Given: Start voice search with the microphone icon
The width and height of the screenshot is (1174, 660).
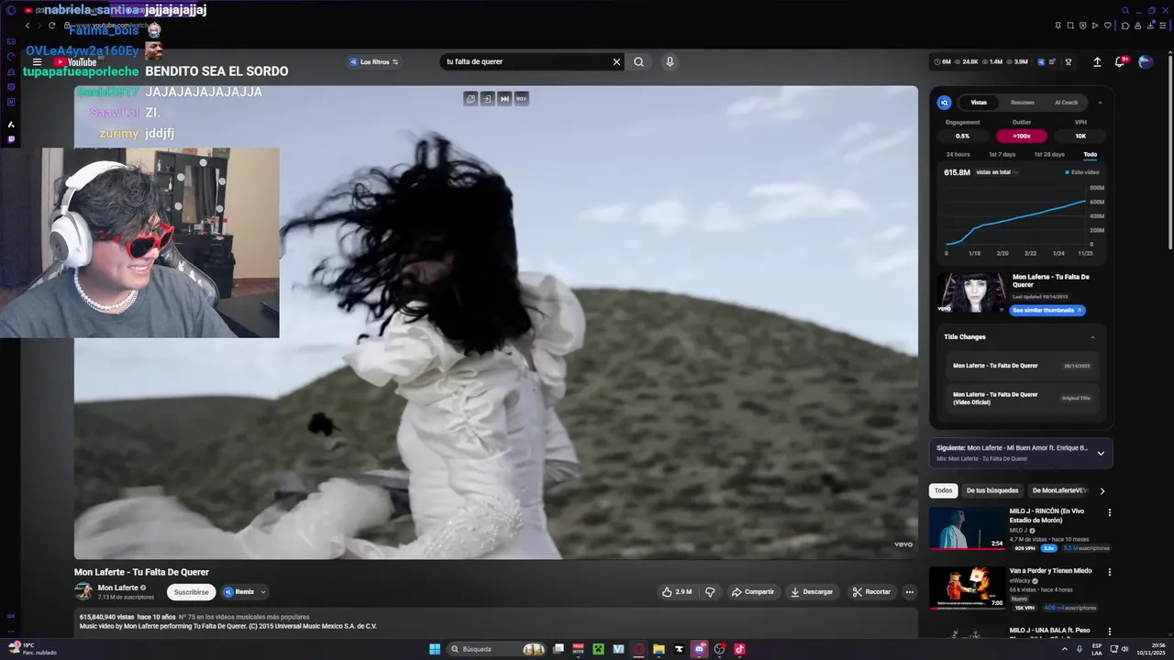Looking at the screenshot, I should pos(670,62).
